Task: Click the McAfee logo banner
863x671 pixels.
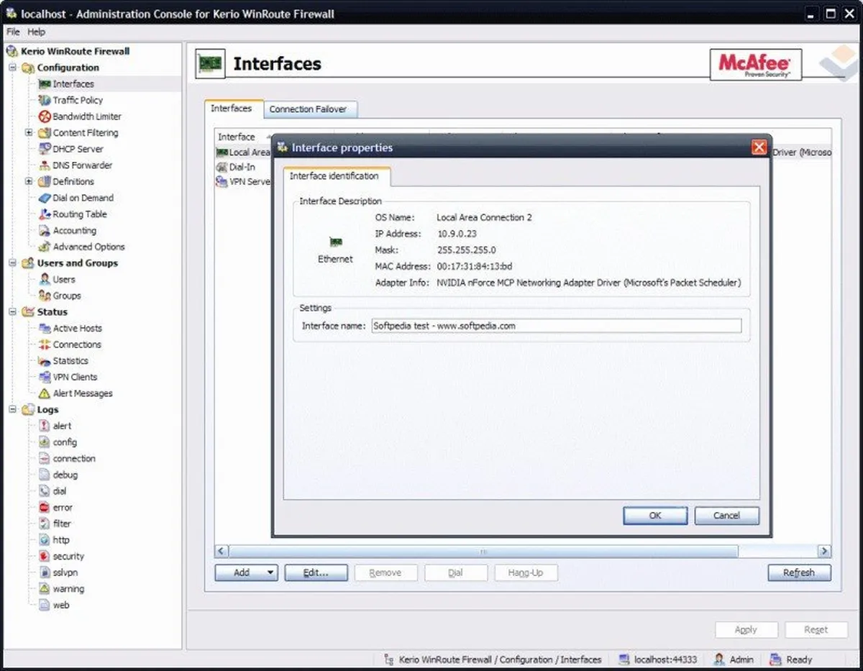Action: point(755,64)
